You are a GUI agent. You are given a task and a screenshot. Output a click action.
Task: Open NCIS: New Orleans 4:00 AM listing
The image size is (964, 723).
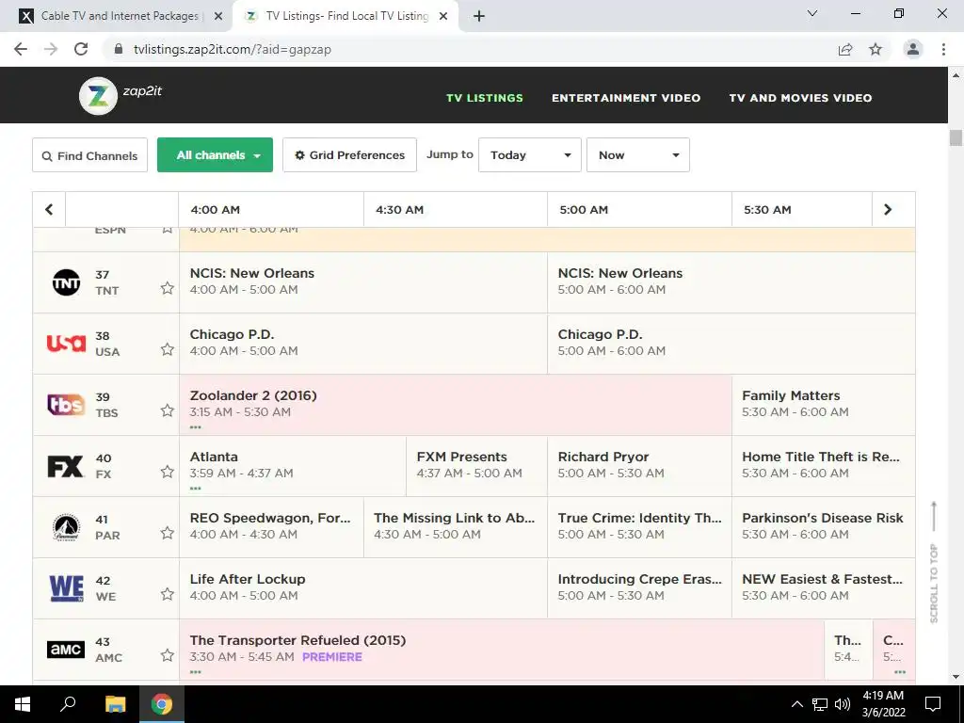click(362, 282)
